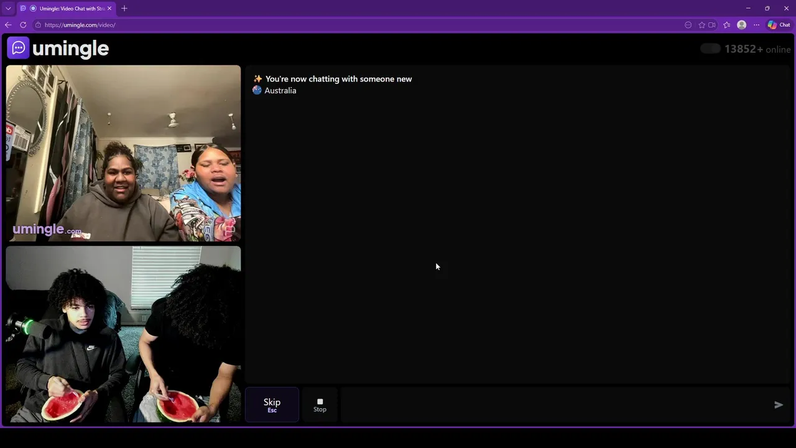Image resolution: width=796 pixels, height=448 pixels.
Task: Click the Australia country label
Action: click(x=280, y=90)
